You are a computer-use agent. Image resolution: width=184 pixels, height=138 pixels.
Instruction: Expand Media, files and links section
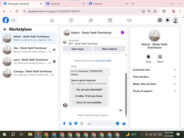[x=154, y=84]
